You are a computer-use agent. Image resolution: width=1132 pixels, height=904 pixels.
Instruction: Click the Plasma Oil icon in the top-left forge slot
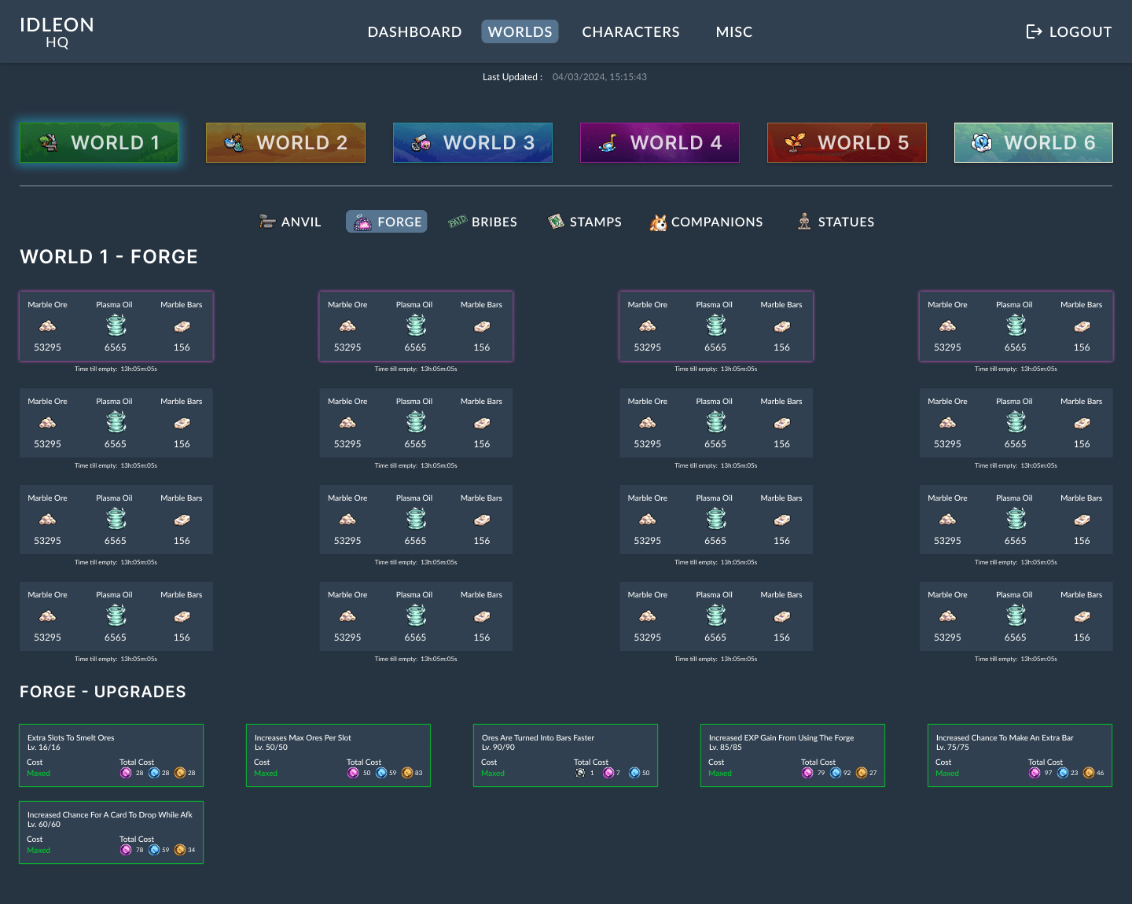click(x=116, y=325)
